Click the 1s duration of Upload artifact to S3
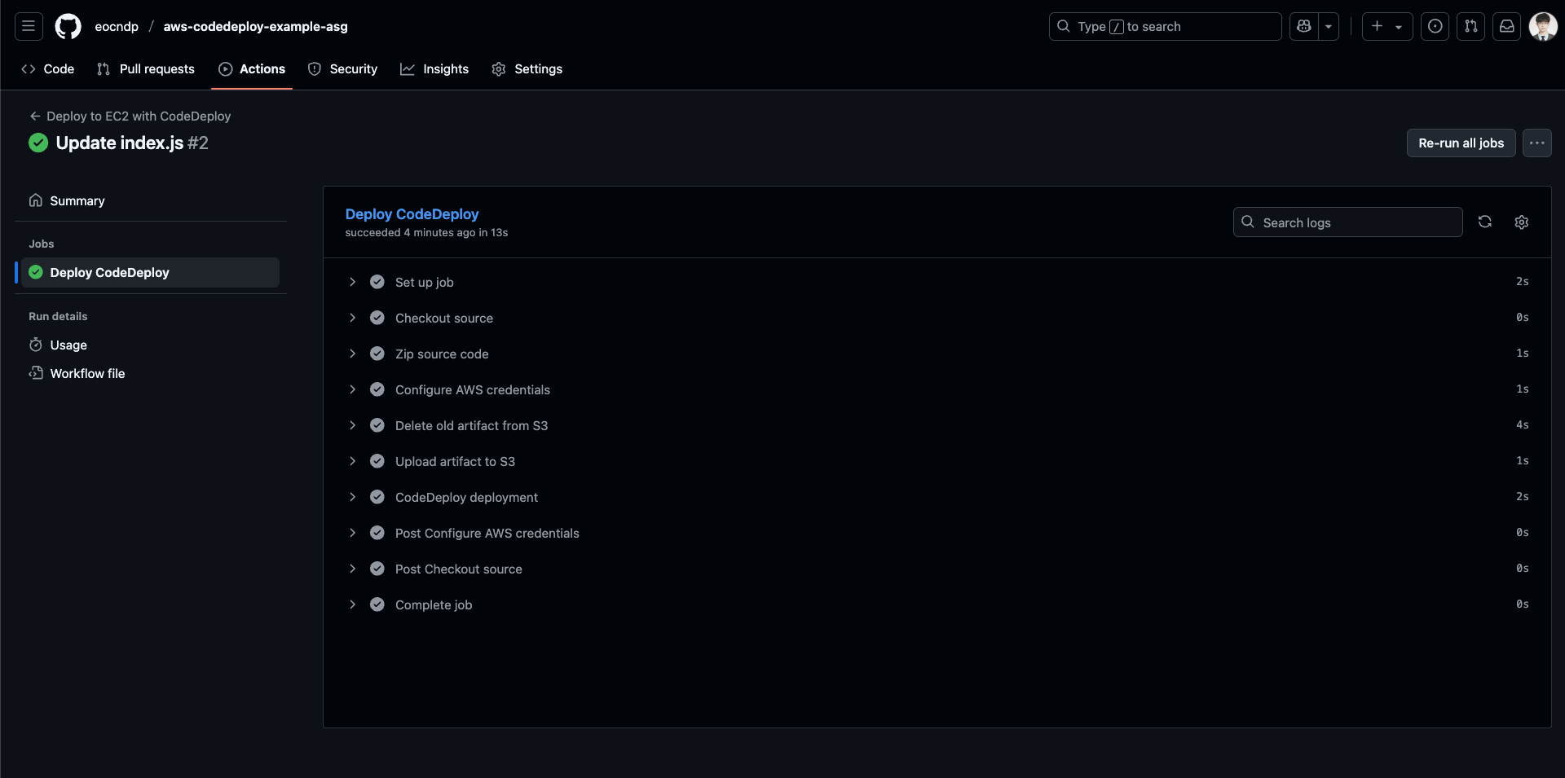1565x778 pixels. click(x=1523, y=461)
